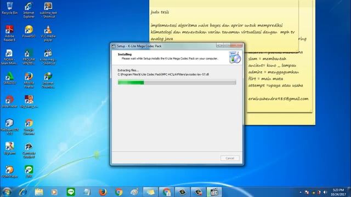Image resolution: width=351 pixels, height=197 pixels.
Task: Select the NOAH desktop shortcut
Action: [x=9, y=57]
